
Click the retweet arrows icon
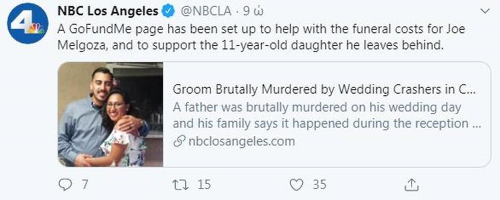click(x=179, y=185)
